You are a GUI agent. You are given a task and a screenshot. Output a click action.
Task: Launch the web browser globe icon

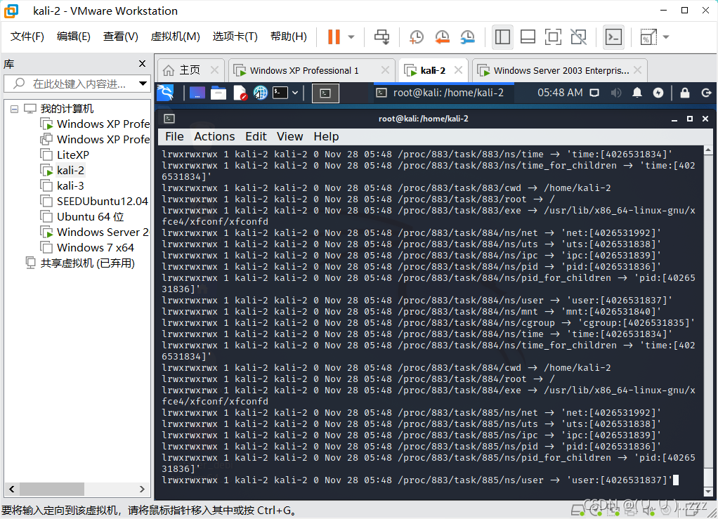pyautogui.click(x=261, y=93)
